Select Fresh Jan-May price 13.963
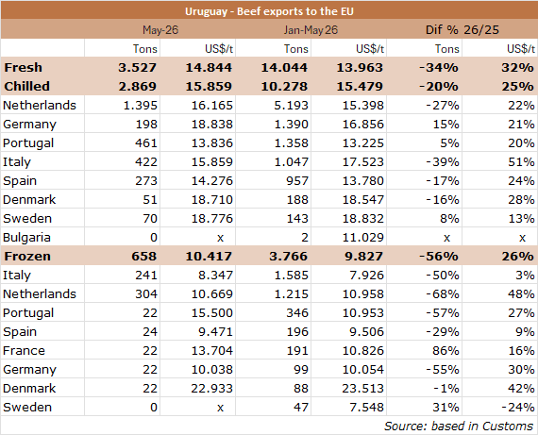This screenshot has width=538, height=435. pos(360,67)
